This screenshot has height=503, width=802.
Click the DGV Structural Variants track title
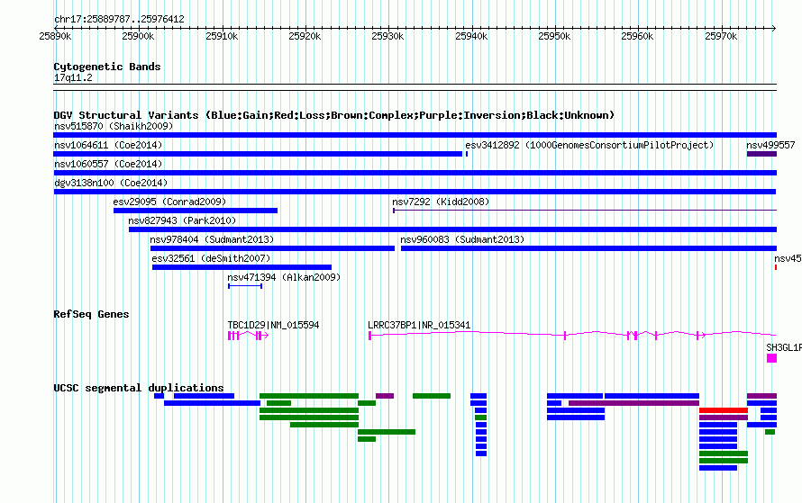click(x=334, y=115)
